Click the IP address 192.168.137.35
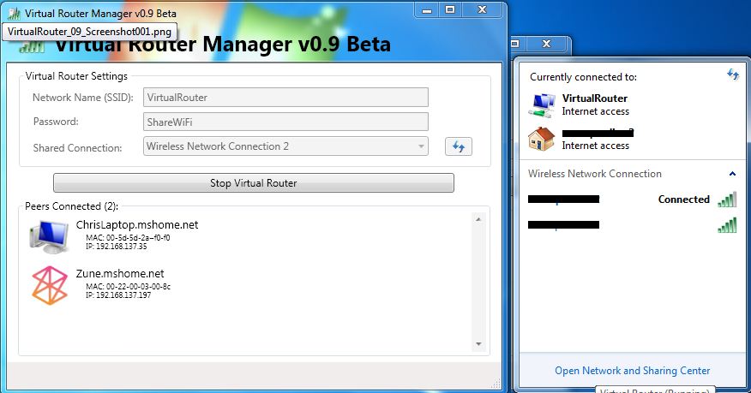The height and width of the screenshot is (393, 751). [117, 247]
